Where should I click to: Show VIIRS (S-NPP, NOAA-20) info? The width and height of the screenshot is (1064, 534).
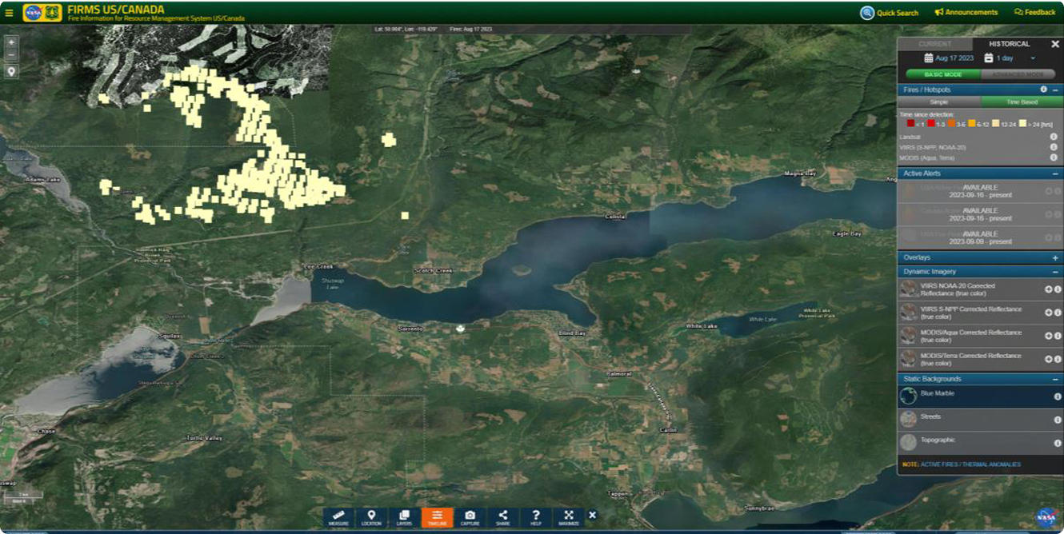point(1054,147)
